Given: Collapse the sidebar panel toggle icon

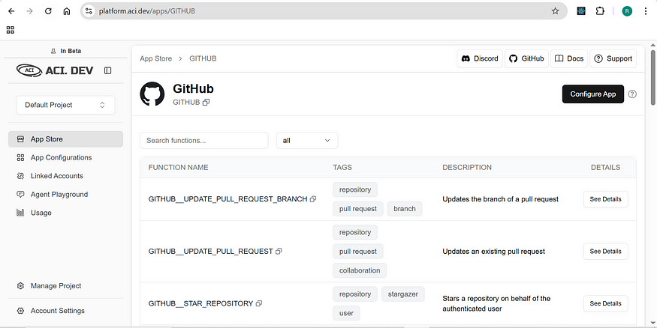Looking at the screenshot, I should (x=107, y=70).
